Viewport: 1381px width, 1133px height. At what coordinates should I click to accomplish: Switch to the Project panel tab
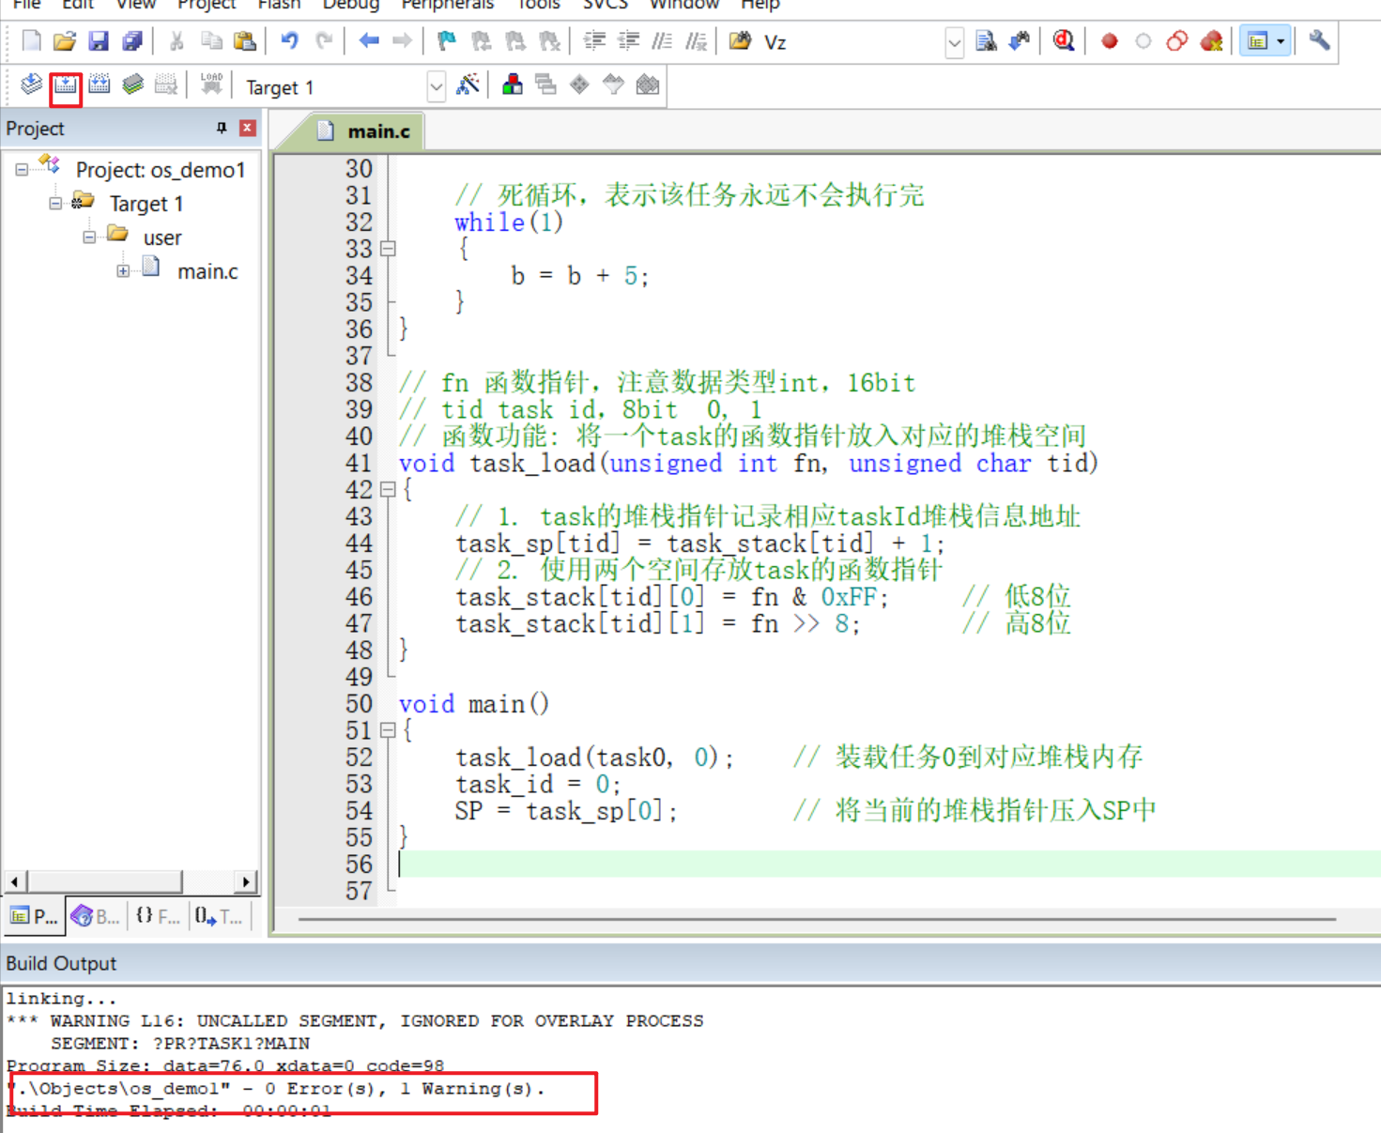click(x=34, y=916)
